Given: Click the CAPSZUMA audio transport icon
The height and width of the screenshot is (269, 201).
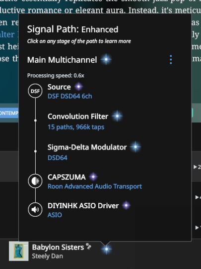Looking at the screenshot, I should pyautogui.click(x=35, y=181).
